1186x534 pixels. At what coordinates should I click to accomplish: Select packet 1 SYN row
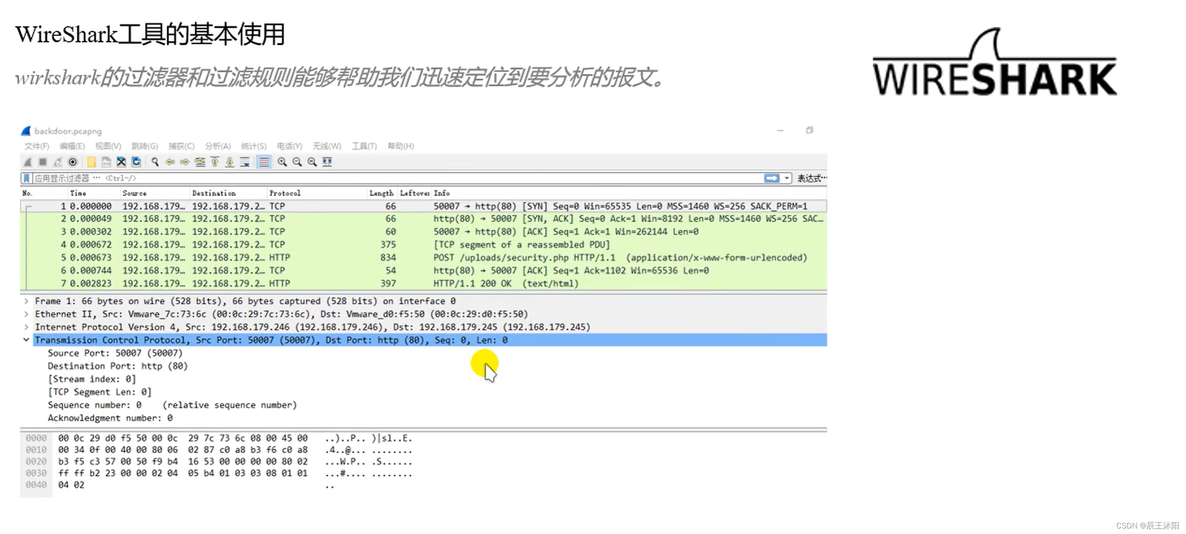pos(423,206)
